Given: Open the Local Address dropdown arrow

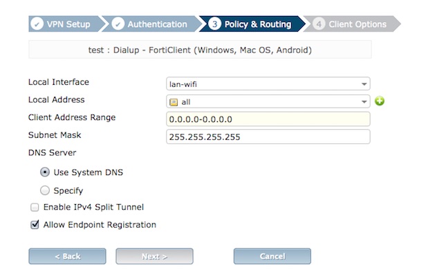Looking at the screenshot, I should tap(364, 102).
